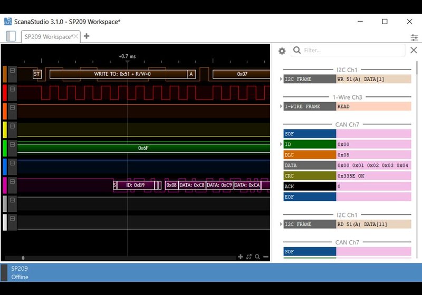The image size is (422, 295).
Task: Expand the 1-WIRE FRAME READ row
Action: [281, 106]
